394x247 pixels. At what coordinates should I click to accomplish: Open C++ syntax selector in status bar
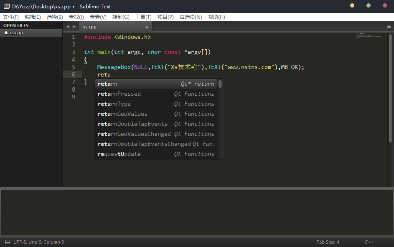coord(369,242)
